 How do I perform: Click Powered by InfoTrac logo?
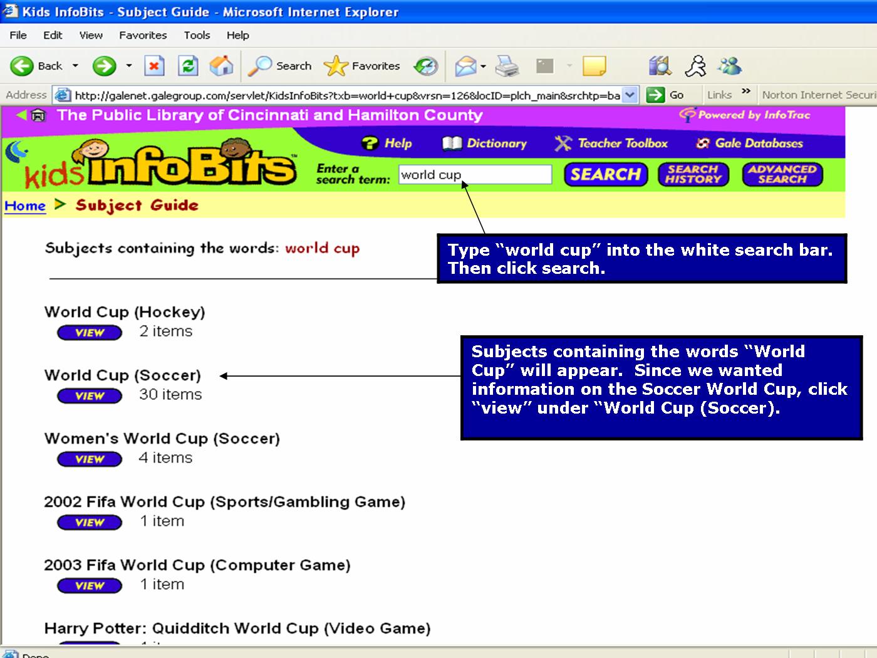[745, 115]
